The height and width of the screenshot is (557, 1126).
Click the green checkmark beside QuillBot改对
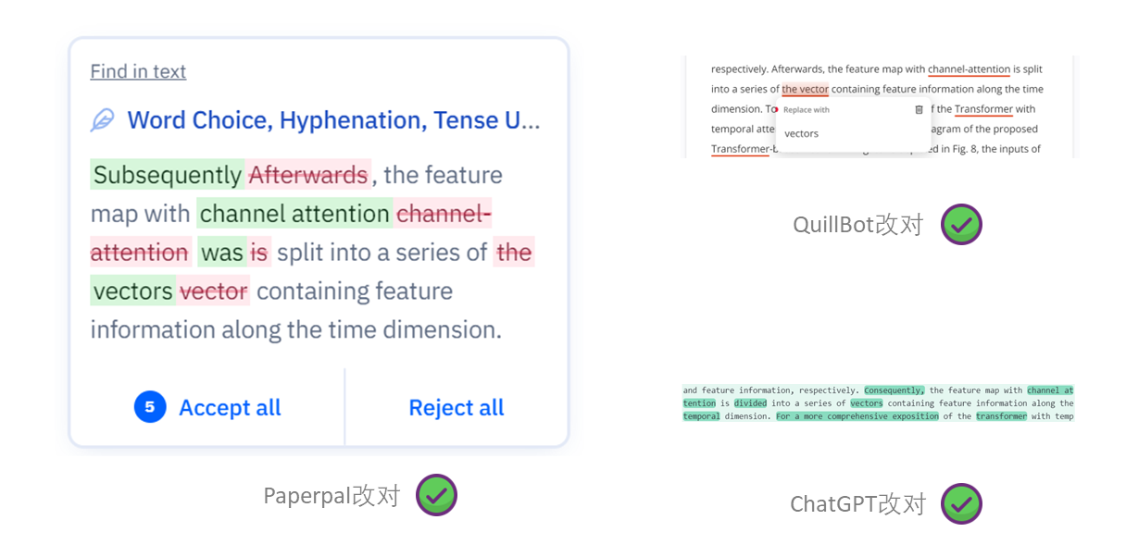(961, 225)
